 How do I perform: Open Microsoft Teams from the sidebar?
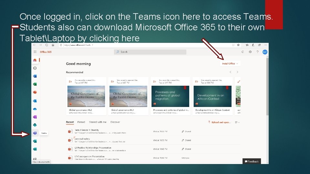point(35,133)
